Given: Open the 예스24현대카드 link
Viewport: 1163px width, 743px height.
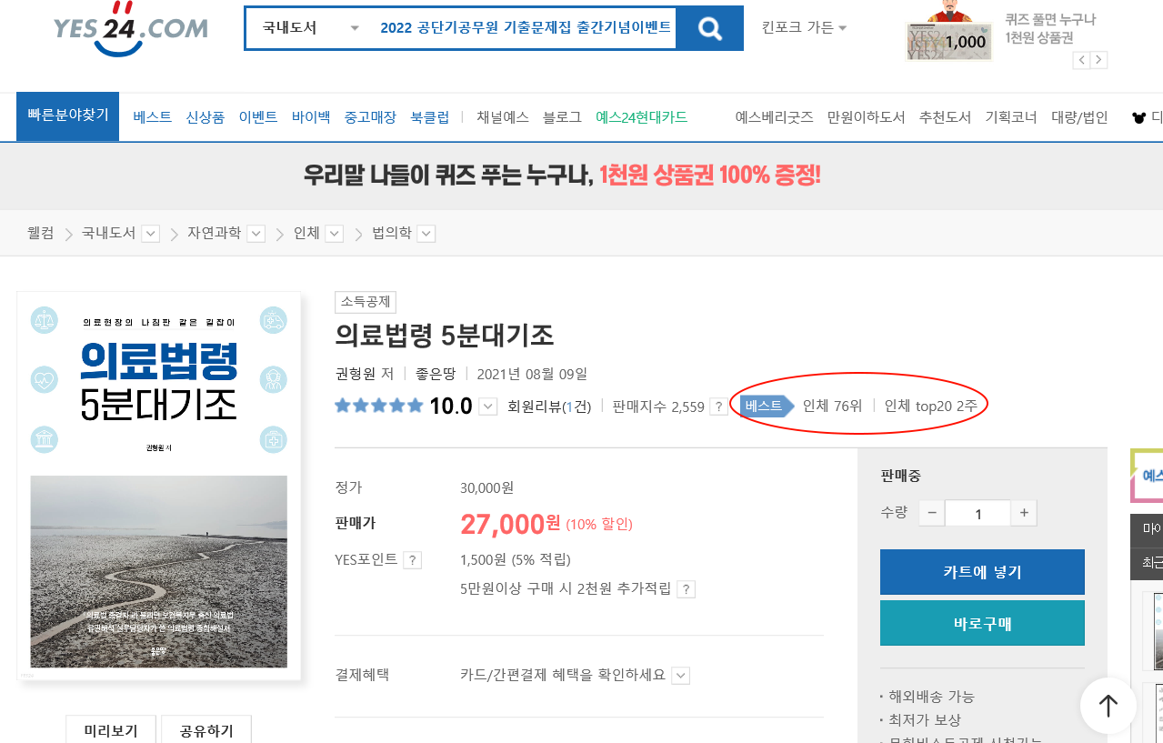Looking at the screenshot, I should pyautogui.click(x=642, y=117).
